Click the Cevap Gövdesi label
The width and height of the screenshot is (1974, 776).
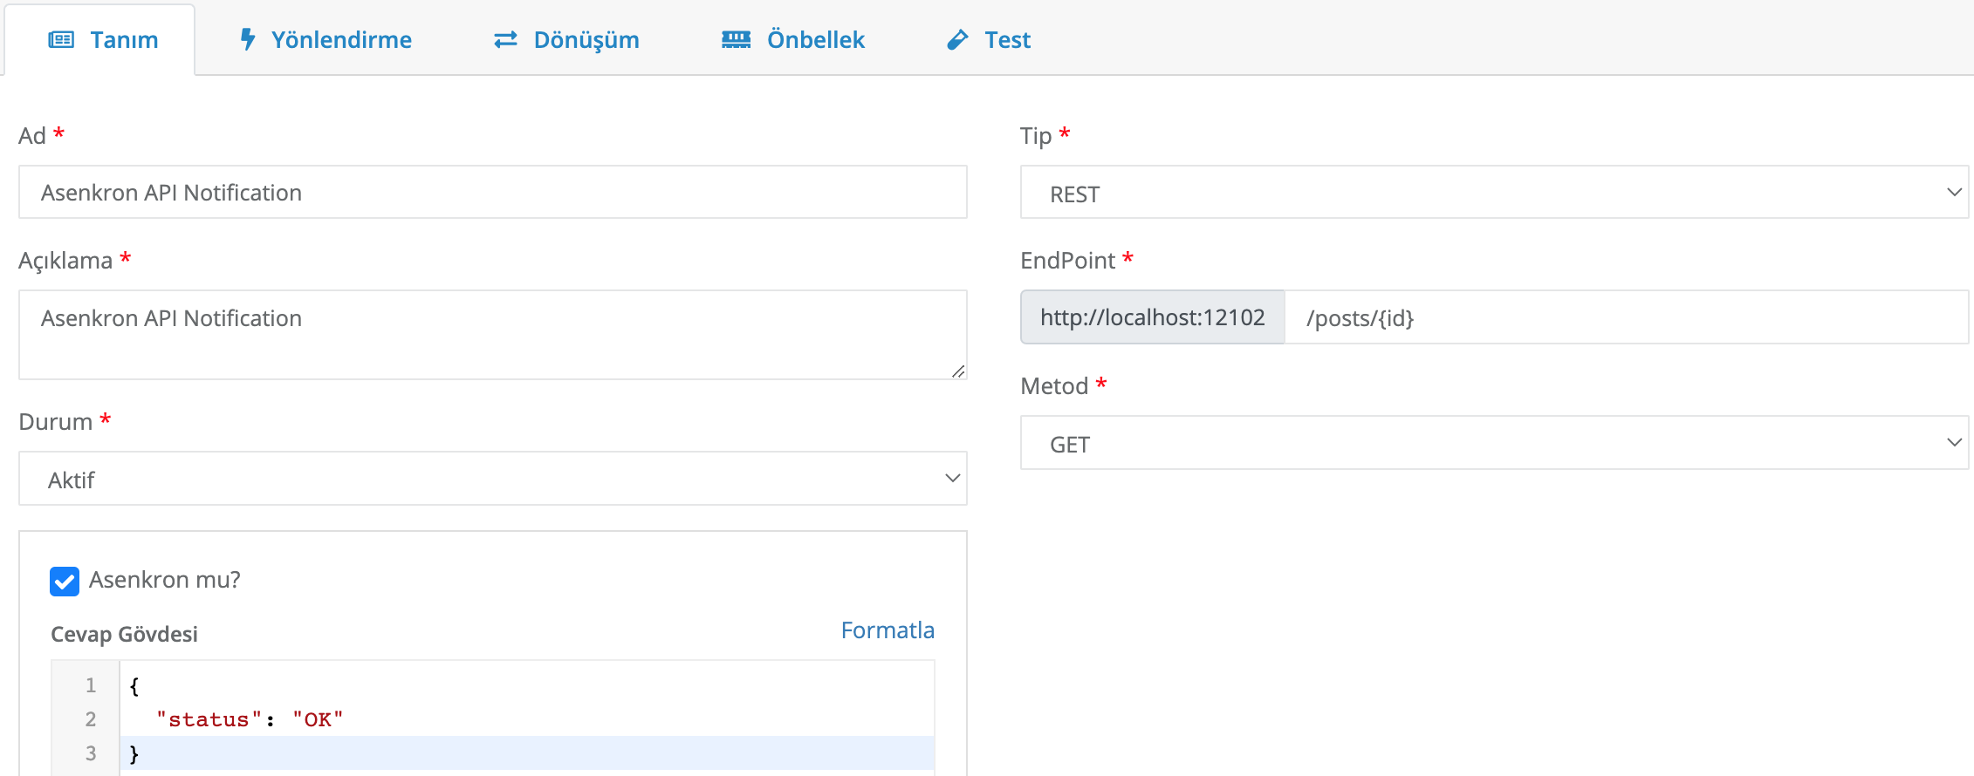124,634
